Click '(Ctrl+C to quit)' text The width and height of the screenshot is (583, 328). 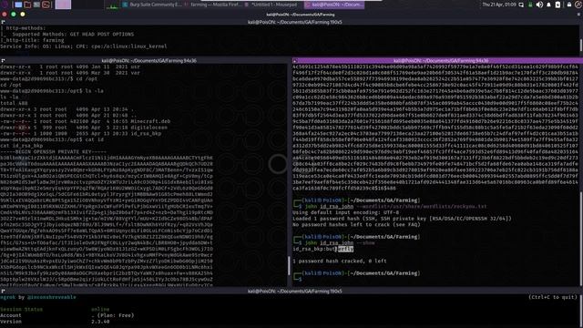[x=553, y=297]
